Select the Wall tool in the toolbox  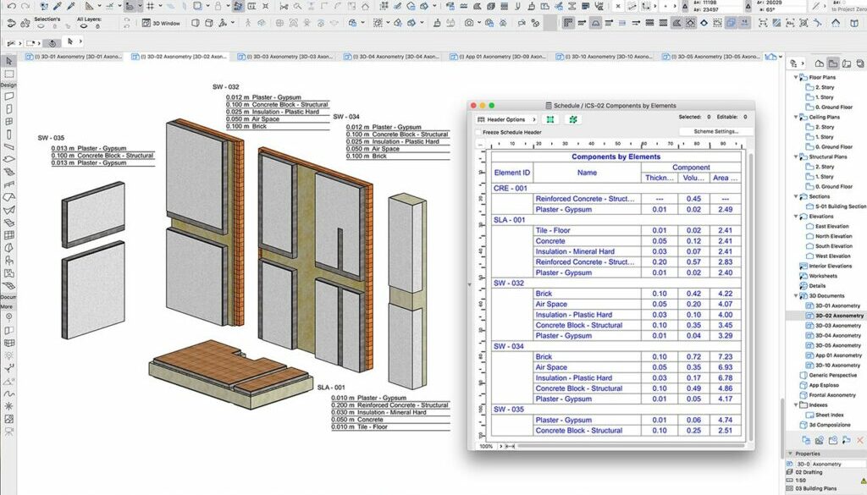[8, 96]
